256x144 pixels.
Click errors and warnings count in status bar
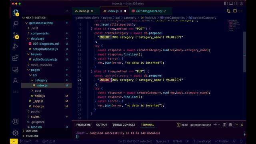(x=49, y=141)
